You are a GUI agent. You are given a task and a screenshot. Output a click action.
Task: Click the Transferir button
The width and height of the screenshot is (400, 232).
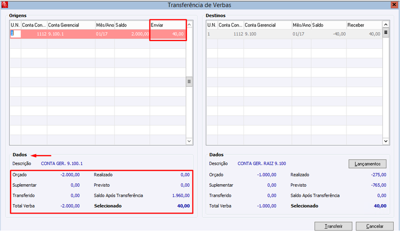coord(333,226)
